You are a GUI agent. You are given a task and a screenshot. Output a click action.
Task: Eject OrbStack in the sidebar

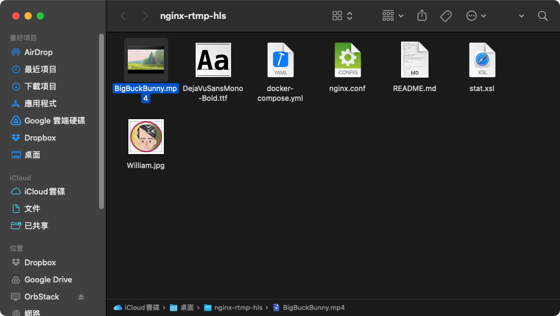pos(81,296)
